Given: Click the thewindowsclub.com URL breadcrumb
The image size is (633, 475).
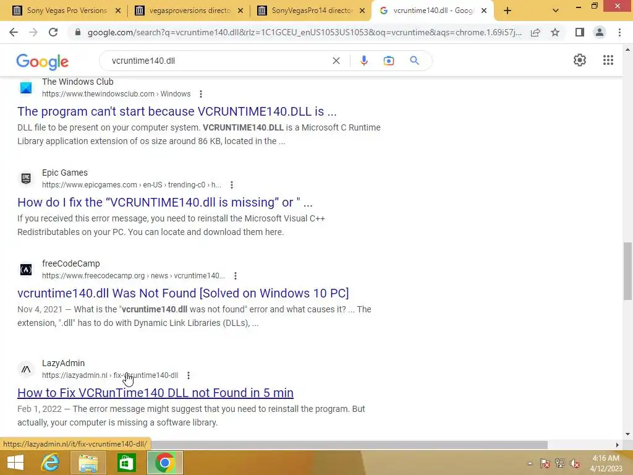Looking at the screenshot, I should pyautogui.click(x=116, y=94).
